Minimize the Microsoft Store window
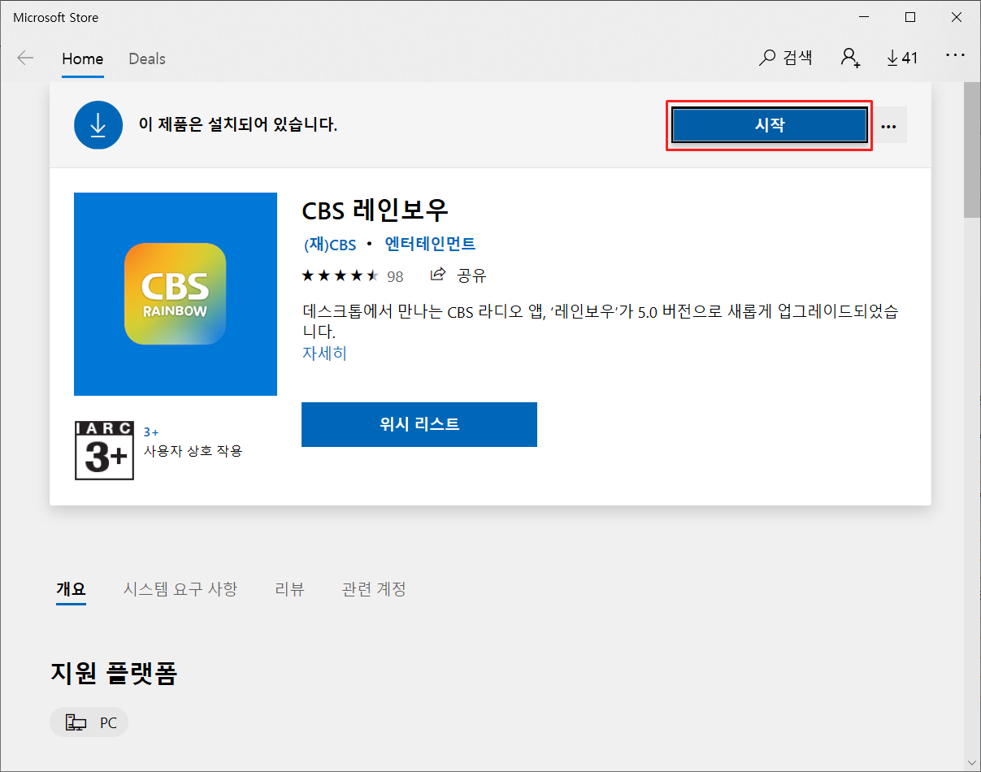The image size is (981, 772). coord(864,17)
